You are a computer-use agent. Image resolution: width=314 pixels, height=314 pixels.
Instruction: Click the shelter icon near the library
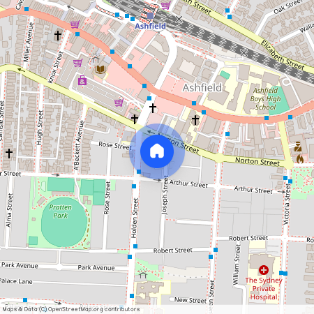[95, 60]
